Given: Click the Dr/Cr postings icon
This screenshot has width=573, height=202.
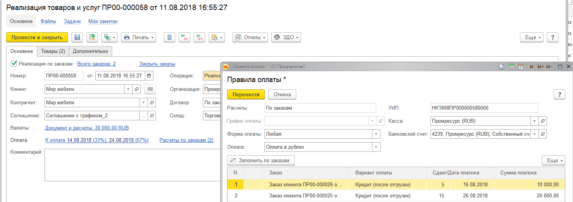Looking at the screenshot, I should (184, 37).
